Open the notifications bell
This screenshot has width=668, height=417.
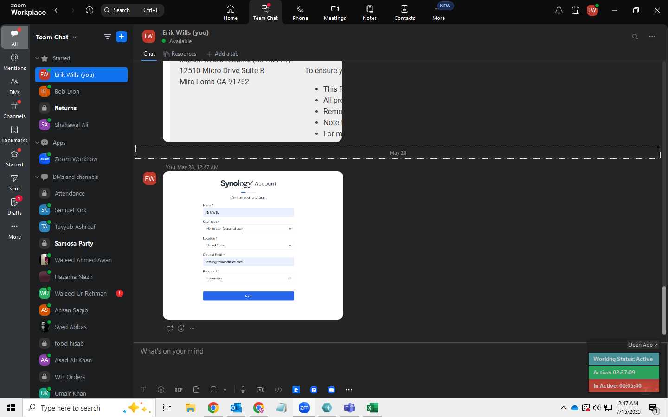click(559, 10)
